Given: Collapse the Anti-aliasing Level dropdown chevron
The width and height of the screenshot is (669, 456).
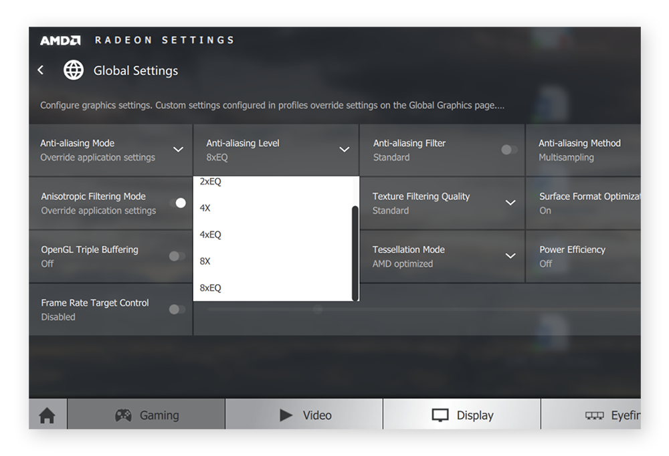Looking at the screenshot, I should pos(345,150).
